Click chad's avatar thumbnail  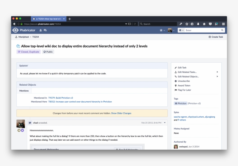point(21,124)
